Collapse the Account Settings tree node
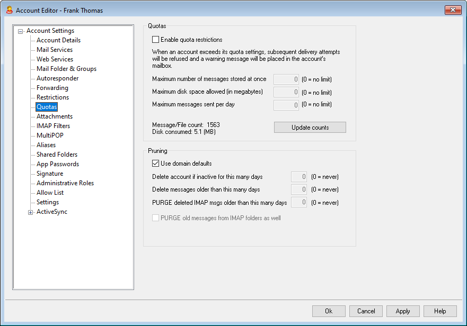467x326 pixels. (21, 31)
